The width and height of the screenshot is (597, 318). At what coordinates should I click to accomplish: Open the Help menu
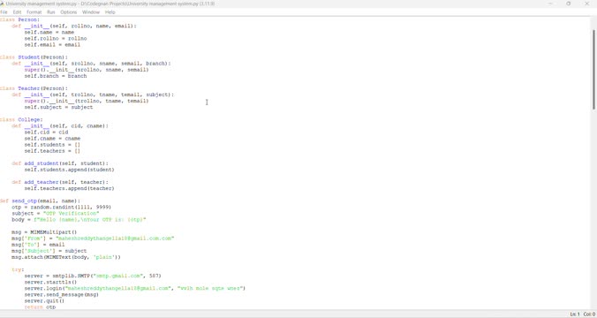click(110, 12)
